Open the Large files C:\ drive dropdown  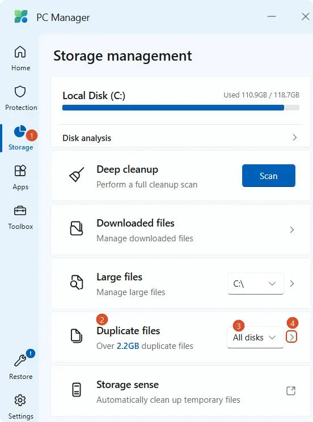pos(256,283)
